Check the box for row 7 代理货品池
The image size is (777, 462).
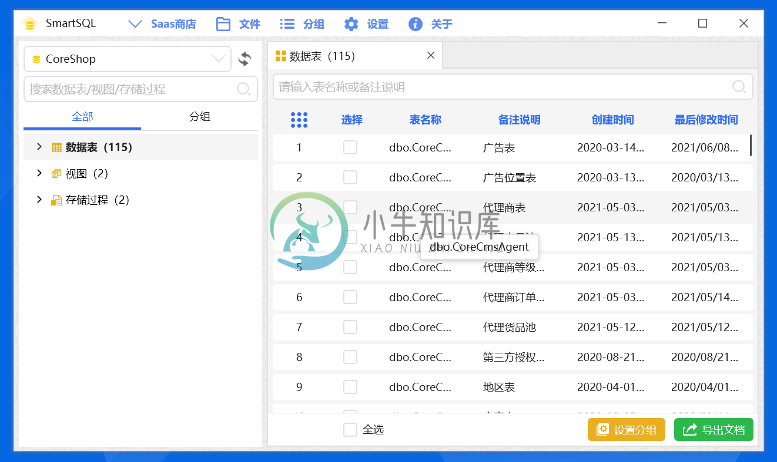point(350,327)
